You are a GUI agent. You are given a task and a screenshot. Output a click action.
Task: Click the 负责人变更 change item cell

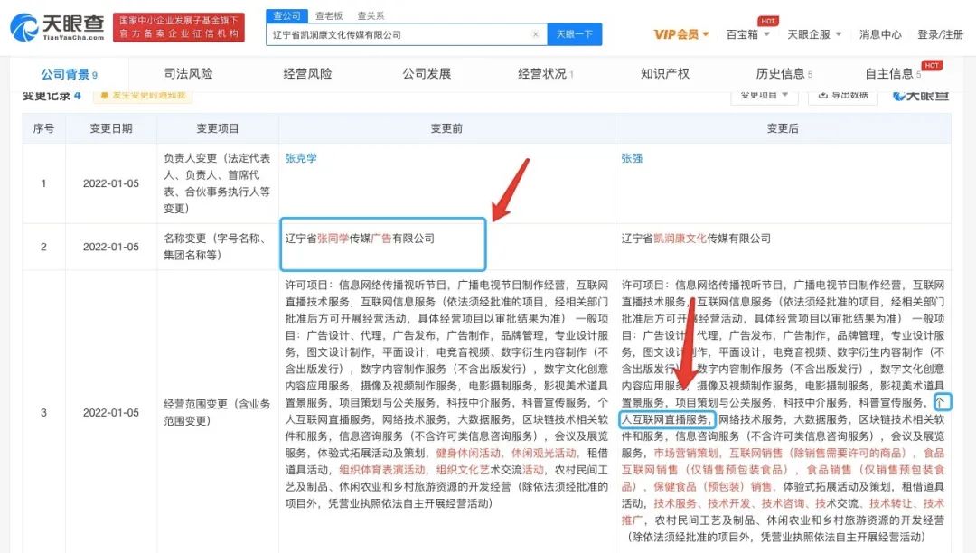coord(217,183)
